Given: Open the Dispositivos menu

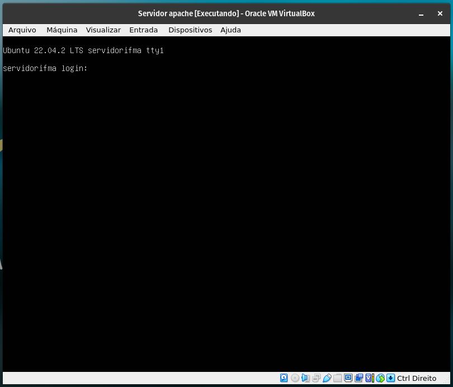Looking at the screenshot, I should [x=190, y=30].
